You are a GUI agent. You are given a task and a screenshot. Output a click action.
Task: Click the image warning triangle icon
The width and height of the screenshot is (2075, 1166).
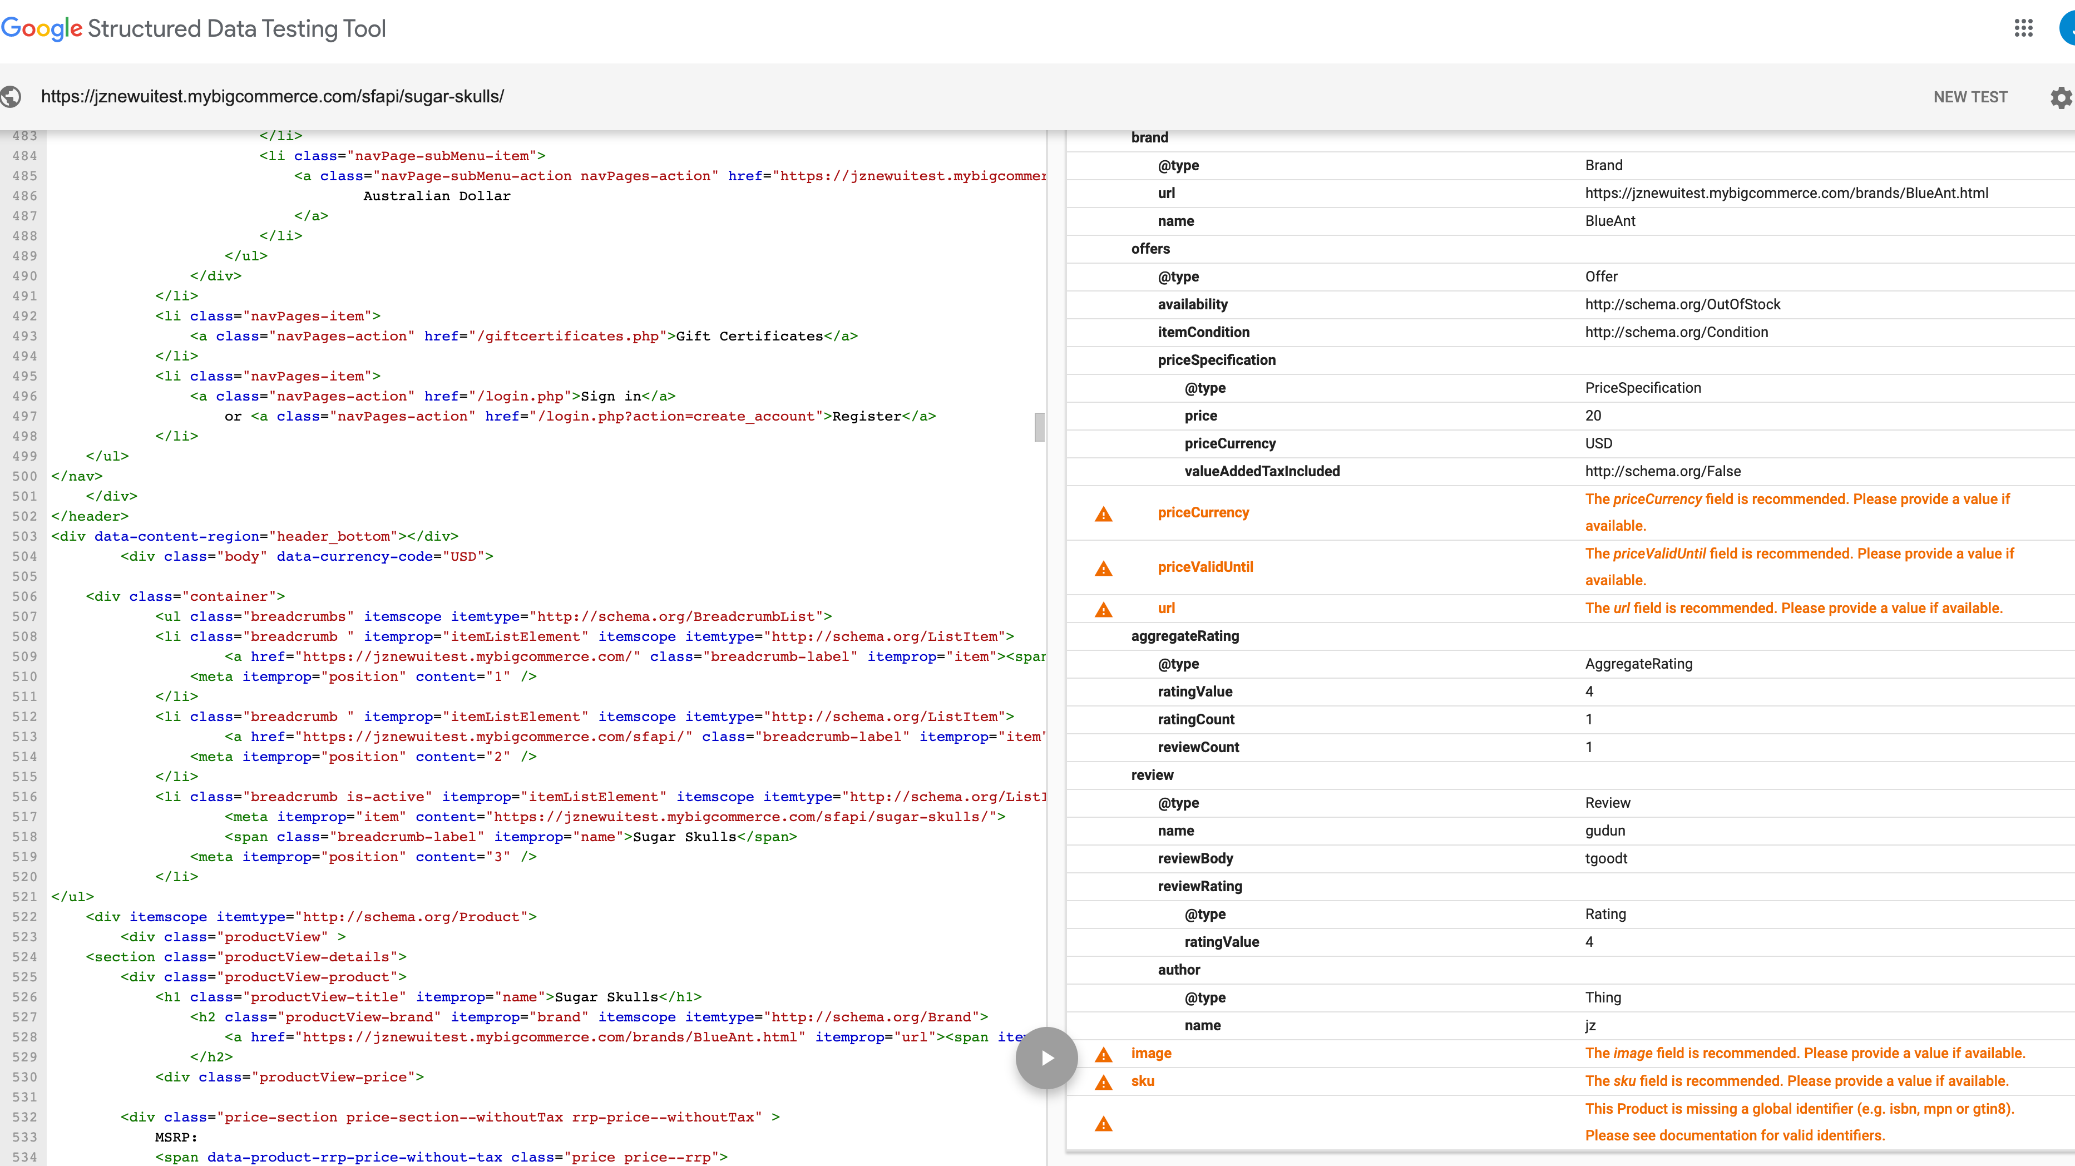(1104, 1054)
